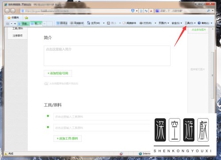The image size is (221, 160).
Task: Click the add-to-favorites star icon
Action: [x=27, y=18]
